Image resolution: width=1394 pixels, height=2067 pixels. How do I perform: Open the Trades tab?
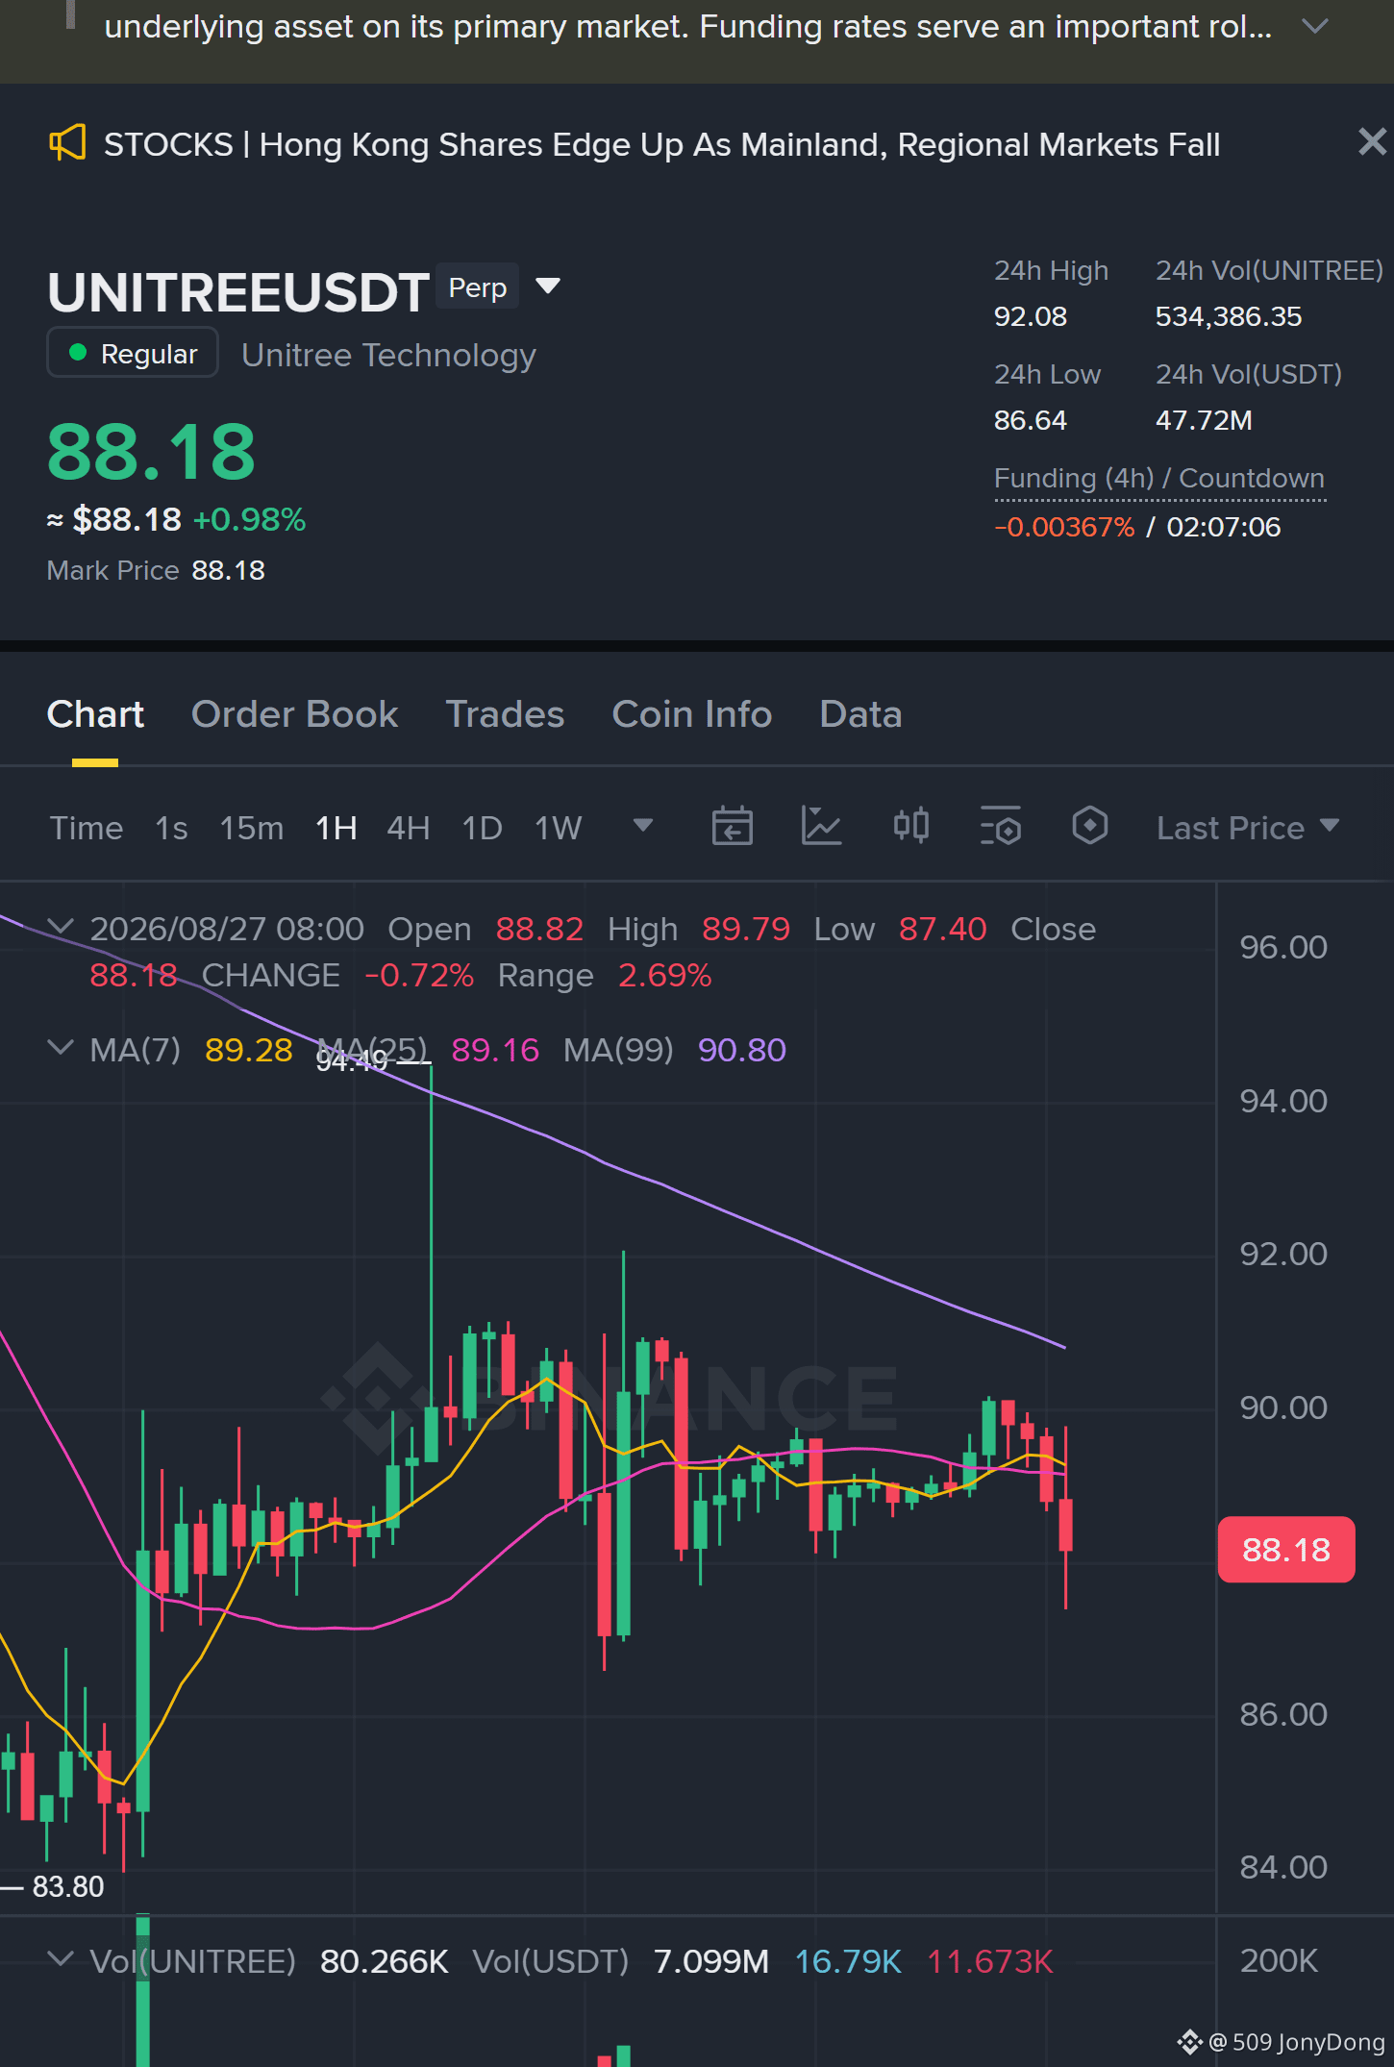click(505, 714)
